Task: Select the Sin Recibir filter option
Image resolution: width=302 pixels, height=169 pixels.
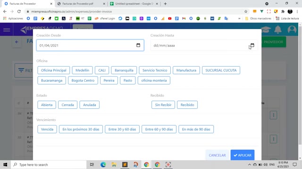Action: point(163,105)
